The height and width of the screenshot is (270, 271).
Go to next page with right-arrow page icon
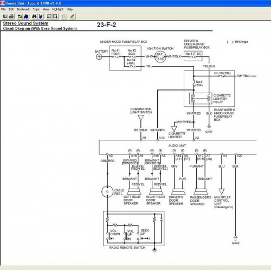coord(55,16)
